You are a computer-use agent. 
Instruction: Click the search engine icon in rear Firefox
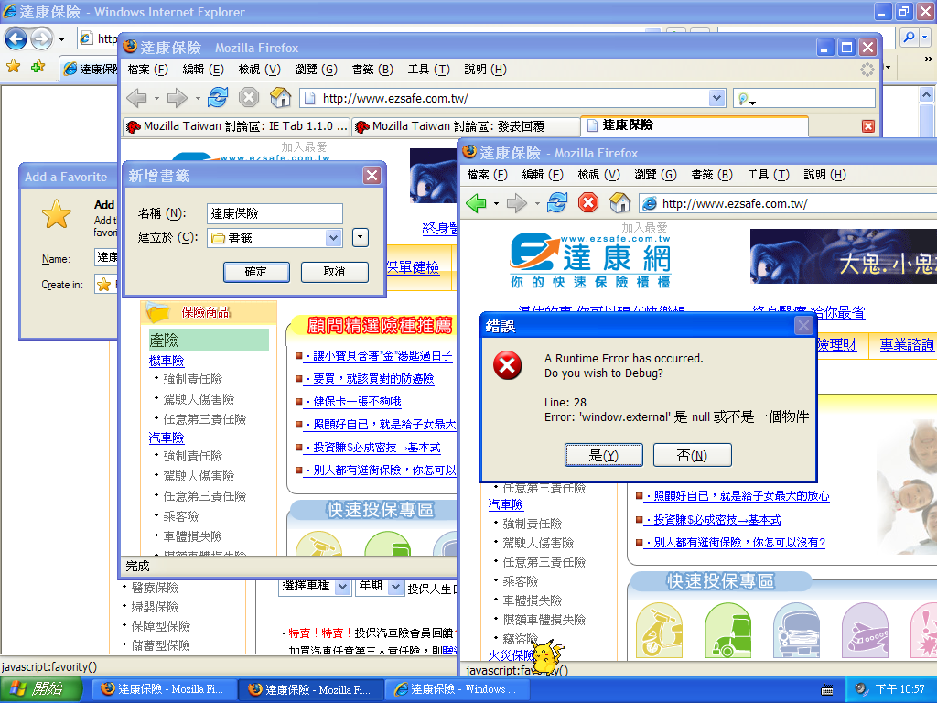pos(744,99)
